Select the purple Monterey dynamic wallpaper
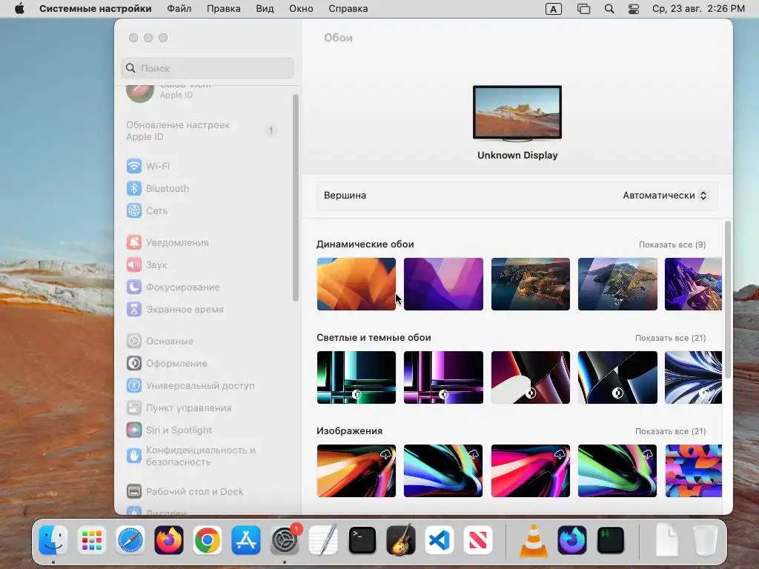 pos(443,284)
